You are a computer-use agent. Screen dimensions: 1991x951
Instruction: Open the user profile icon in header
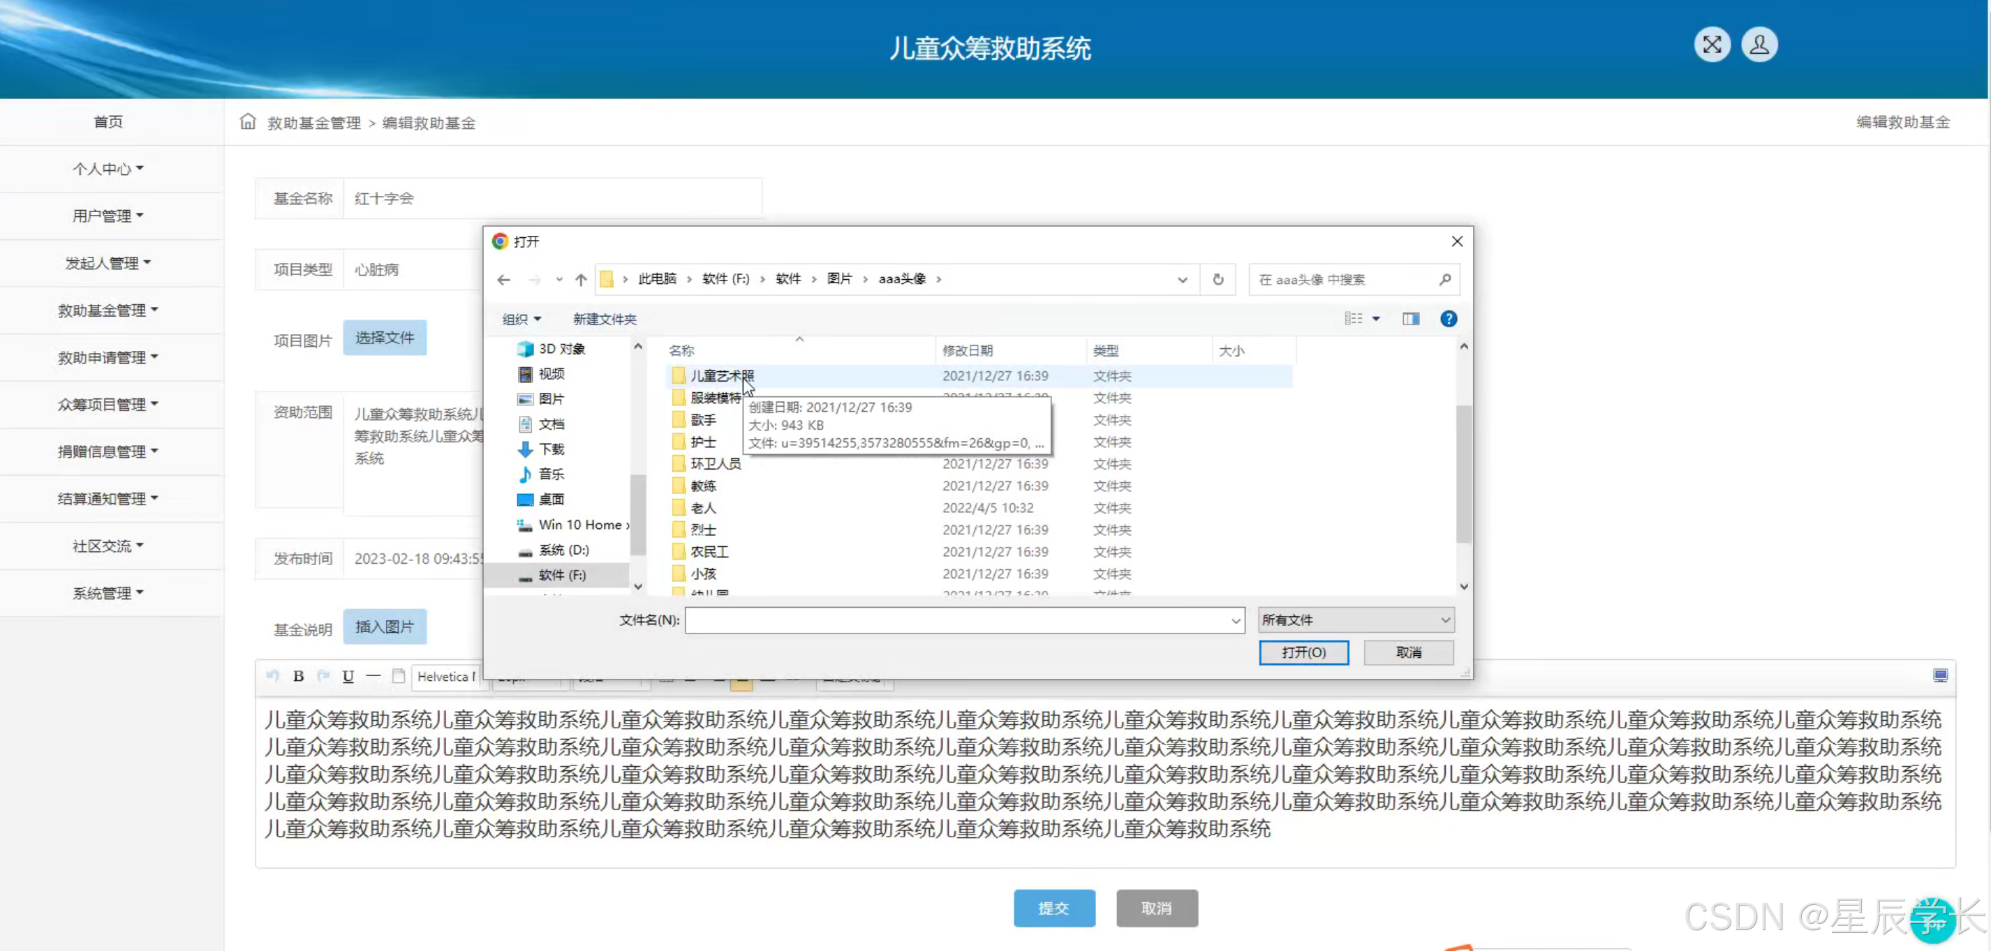pos(1759,45)
